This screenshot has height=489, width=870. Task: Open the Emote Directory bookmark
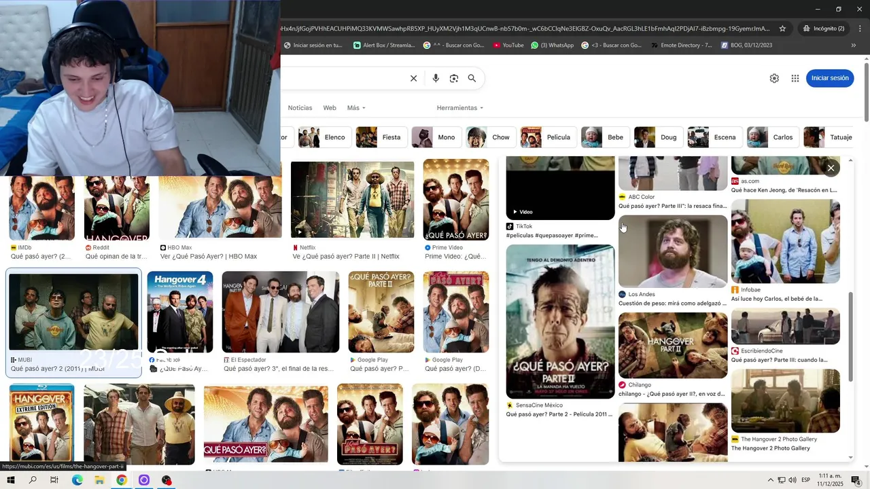click(681, 46)
